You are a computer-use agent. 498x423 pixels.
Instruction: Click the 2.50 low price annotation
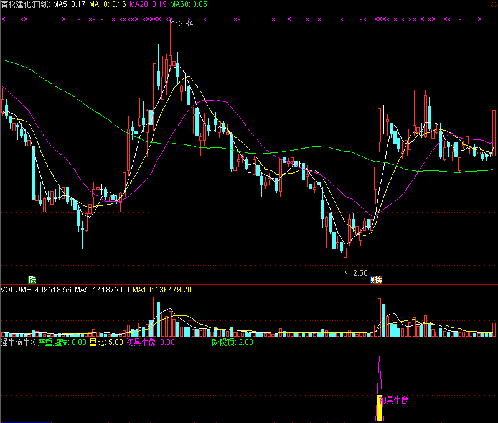click(x=360, y=273)
